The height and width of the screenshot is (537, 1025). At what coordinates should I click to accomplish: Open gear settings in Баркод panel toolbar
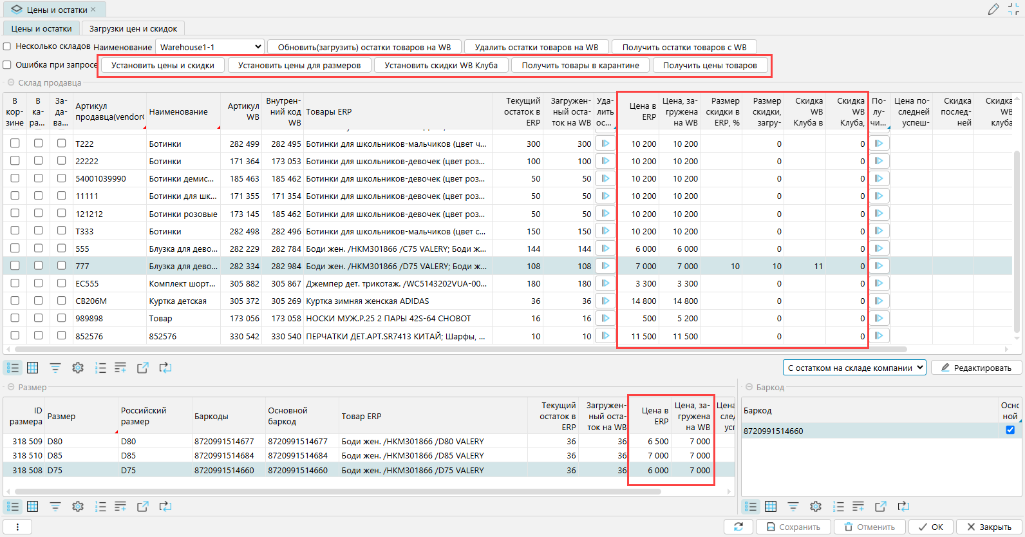click(x=816, y=507)
